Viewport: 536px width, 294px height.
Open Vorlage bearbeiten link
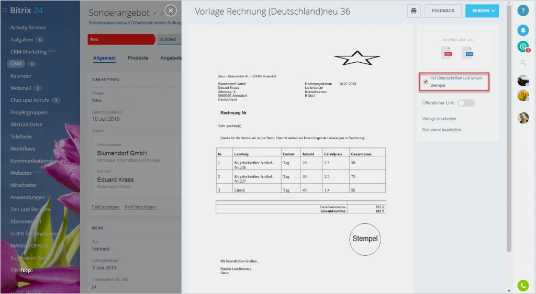point(439,119)
